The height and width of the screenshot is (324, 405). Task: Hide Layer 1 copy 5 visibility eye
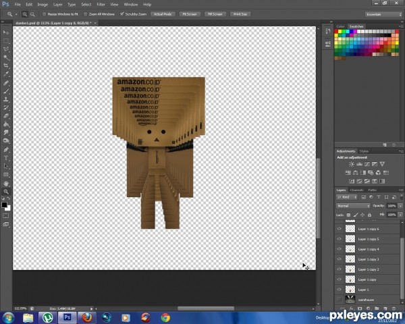coord(339,239)
